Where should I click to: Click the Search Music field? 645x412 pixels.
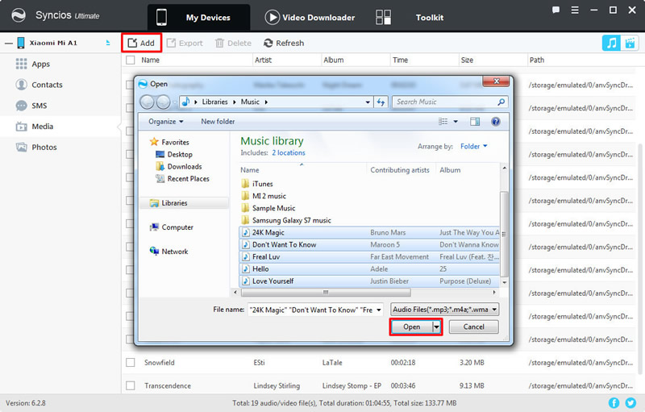[450, 102]
